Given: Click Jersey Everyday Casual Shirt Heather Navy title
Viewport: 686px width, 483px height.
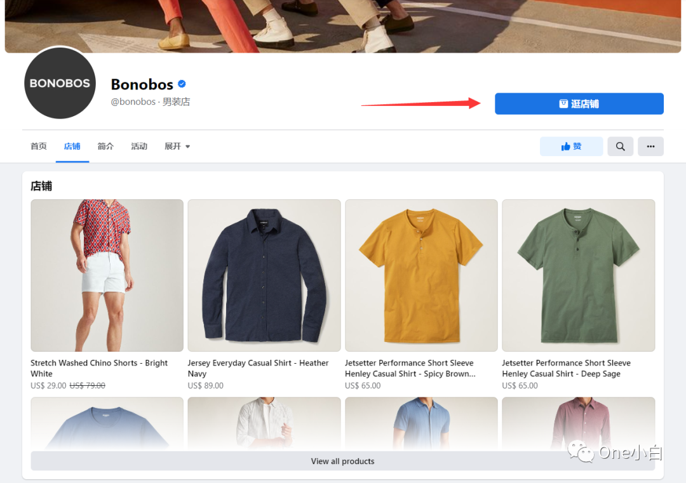Looking at the screenshot, I should pos(258,368).
